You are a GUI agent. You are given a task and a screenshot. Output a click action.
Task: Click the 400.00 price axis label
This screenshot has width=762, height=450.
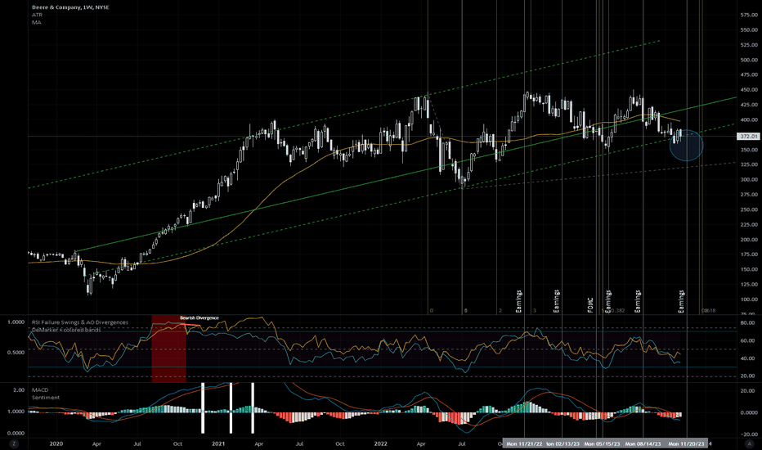click(x=749, y=119)
